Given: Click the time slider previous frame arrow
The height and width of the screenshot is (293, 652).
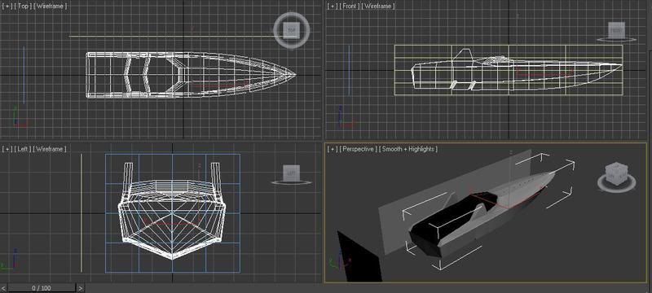Looking at the screenshot, I should [4, 288].
